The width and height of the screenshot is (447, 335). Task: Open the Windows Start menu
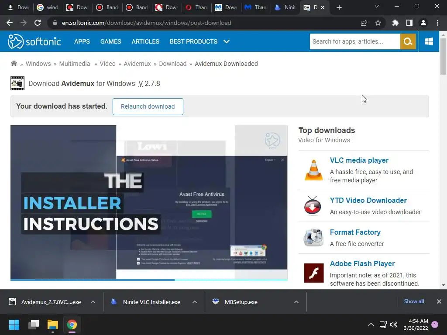point(14,325)
